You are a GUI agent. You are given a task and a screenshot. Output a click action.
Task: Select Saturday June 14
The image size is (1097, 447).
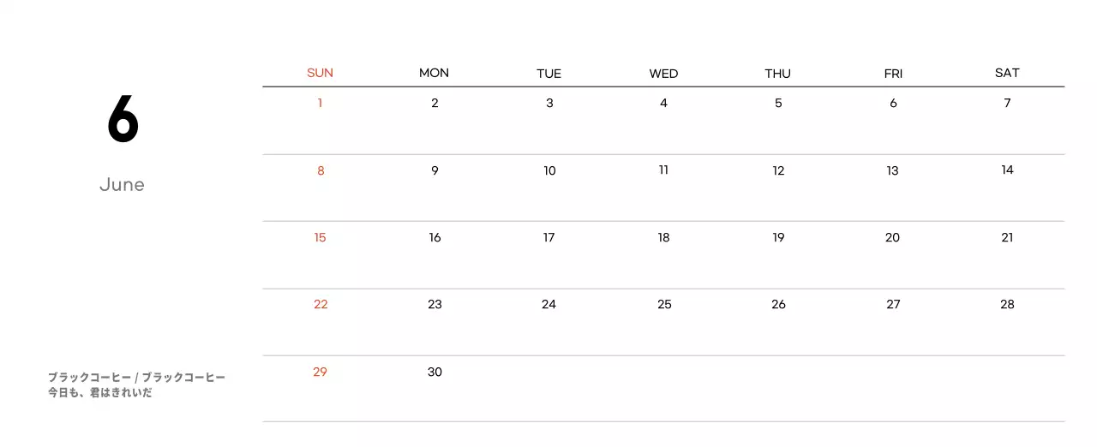pos(1007,170)
